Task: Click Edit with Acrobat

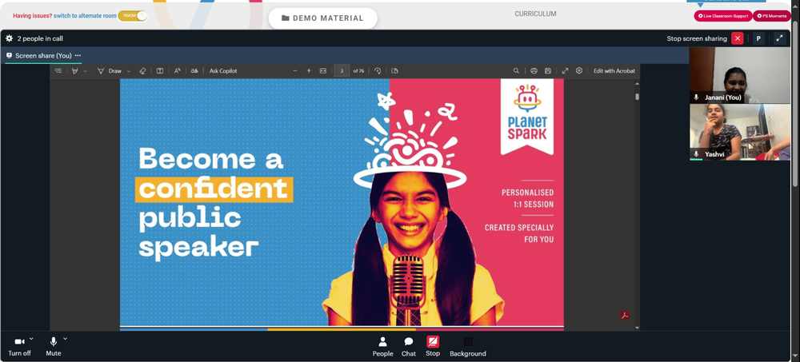Action: click(x=614, y=71)
